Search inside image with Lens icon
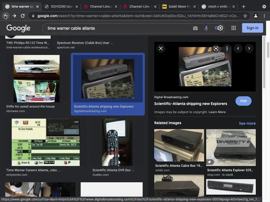This screenshot has height=202, width=270. pyautogui.click(x=216, y=48)
